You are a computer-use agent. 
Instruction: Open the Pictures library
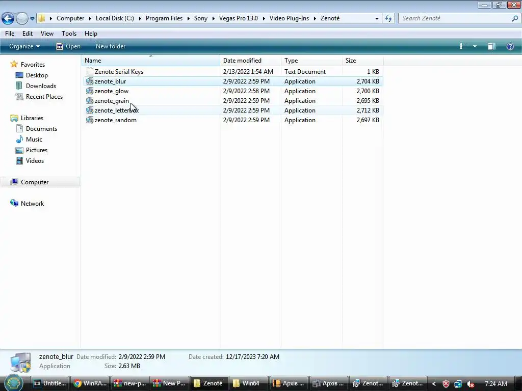coord(37,150)
